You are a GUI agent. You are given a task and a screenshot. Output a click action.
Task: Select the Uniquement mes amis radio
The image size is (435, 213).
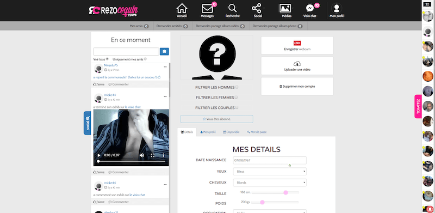tap(145, 59)
